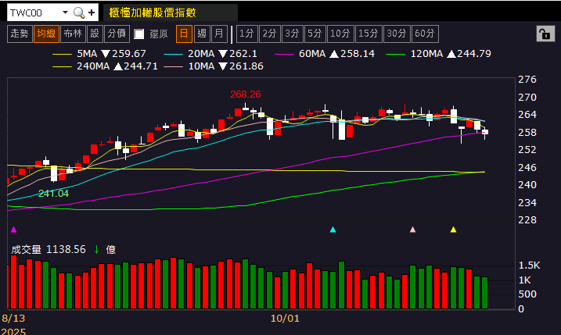The width and height of the screenshot is (561, 335).
Task: Toggle the 還原 checkbox
Action: [138, 34]
